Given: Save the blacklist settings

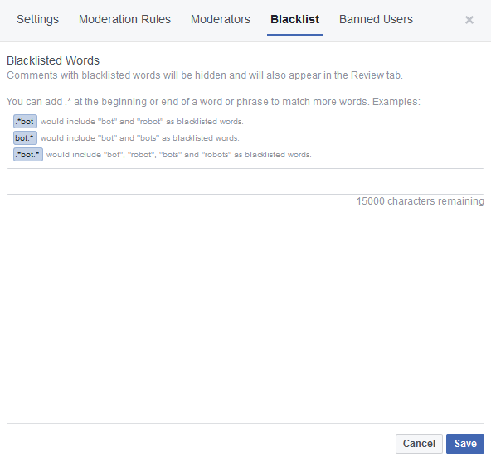Looking at the screenshot, I should pos(465,444).
